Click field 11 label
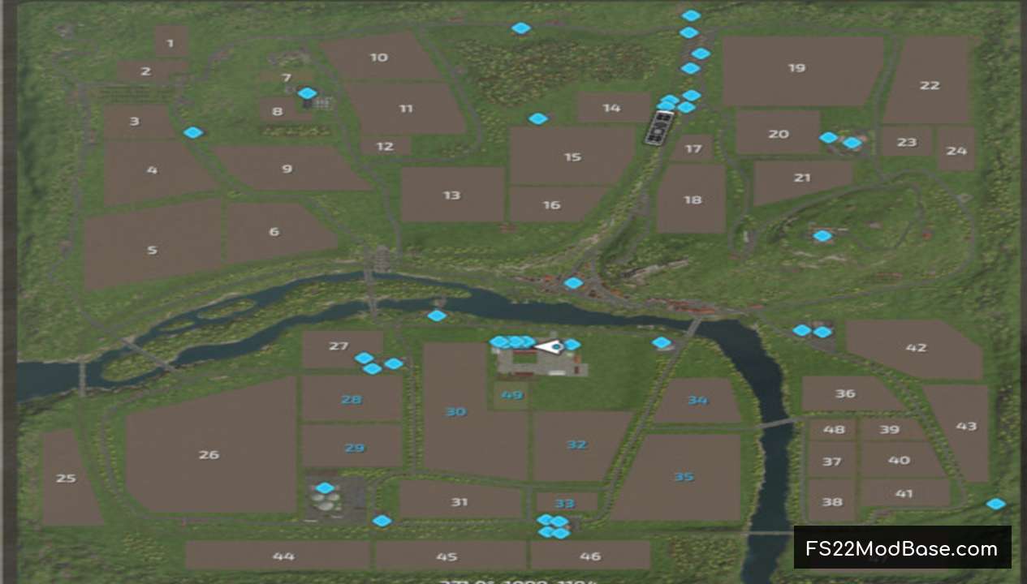Image resolution: width=1027 pixels, height=584 pixels. coord(406,108)
